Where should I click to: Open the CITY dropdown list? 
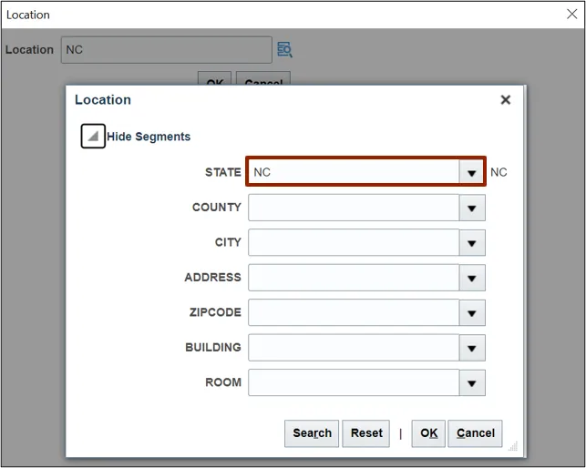471,243
